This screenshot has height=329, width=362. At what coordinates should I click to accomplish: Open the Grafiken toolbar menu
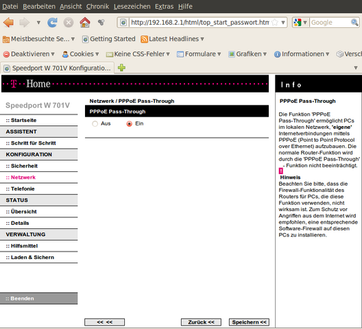[248, 54]
